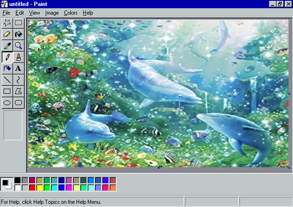Select the Text tool
The image size is (293, 207).
pos(19,68)
